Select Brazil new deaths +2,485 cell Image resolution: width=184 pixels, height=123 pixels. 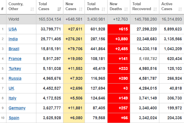(119, 49)
